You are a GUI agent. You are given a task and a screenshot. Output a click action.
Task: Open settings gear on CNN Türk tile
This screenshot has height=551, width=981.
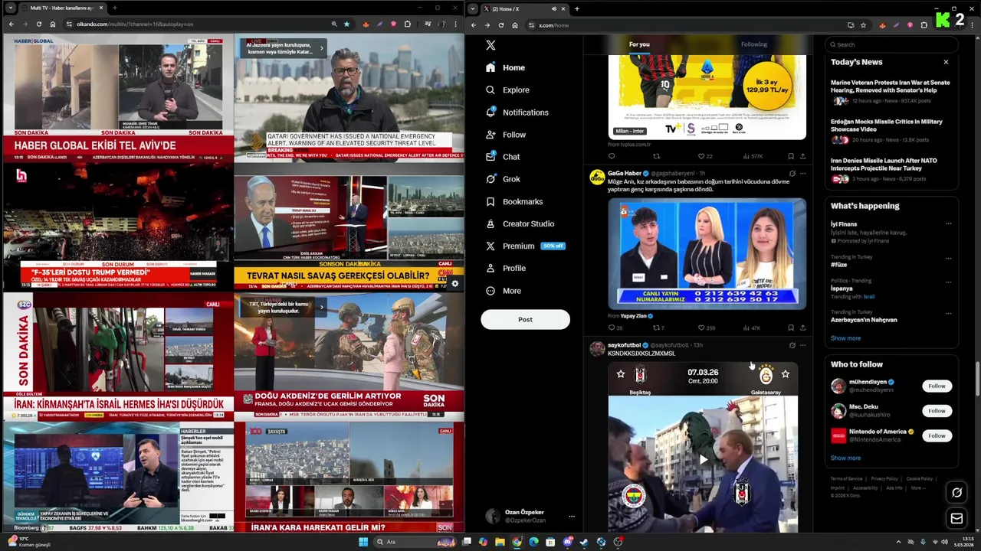[x=454, y=284]
